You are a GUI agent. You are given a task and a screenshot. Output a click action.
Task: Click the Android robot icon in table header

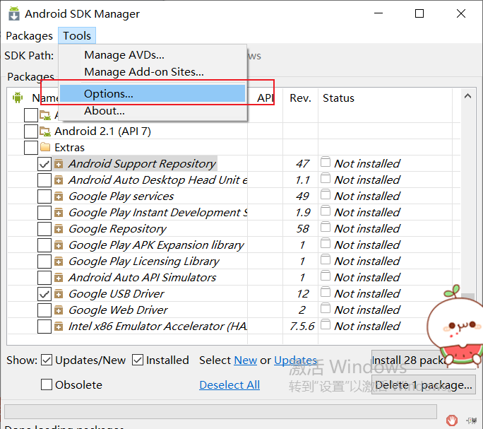(x=18, y=98)
